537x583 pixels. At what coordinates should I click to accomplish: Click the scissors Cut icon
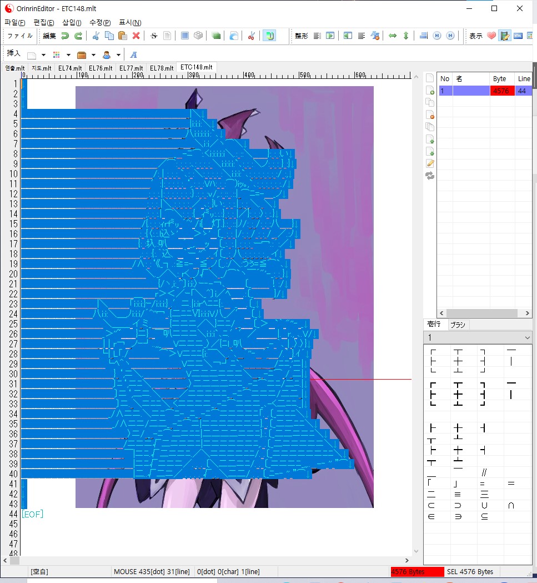click(96, 36)
